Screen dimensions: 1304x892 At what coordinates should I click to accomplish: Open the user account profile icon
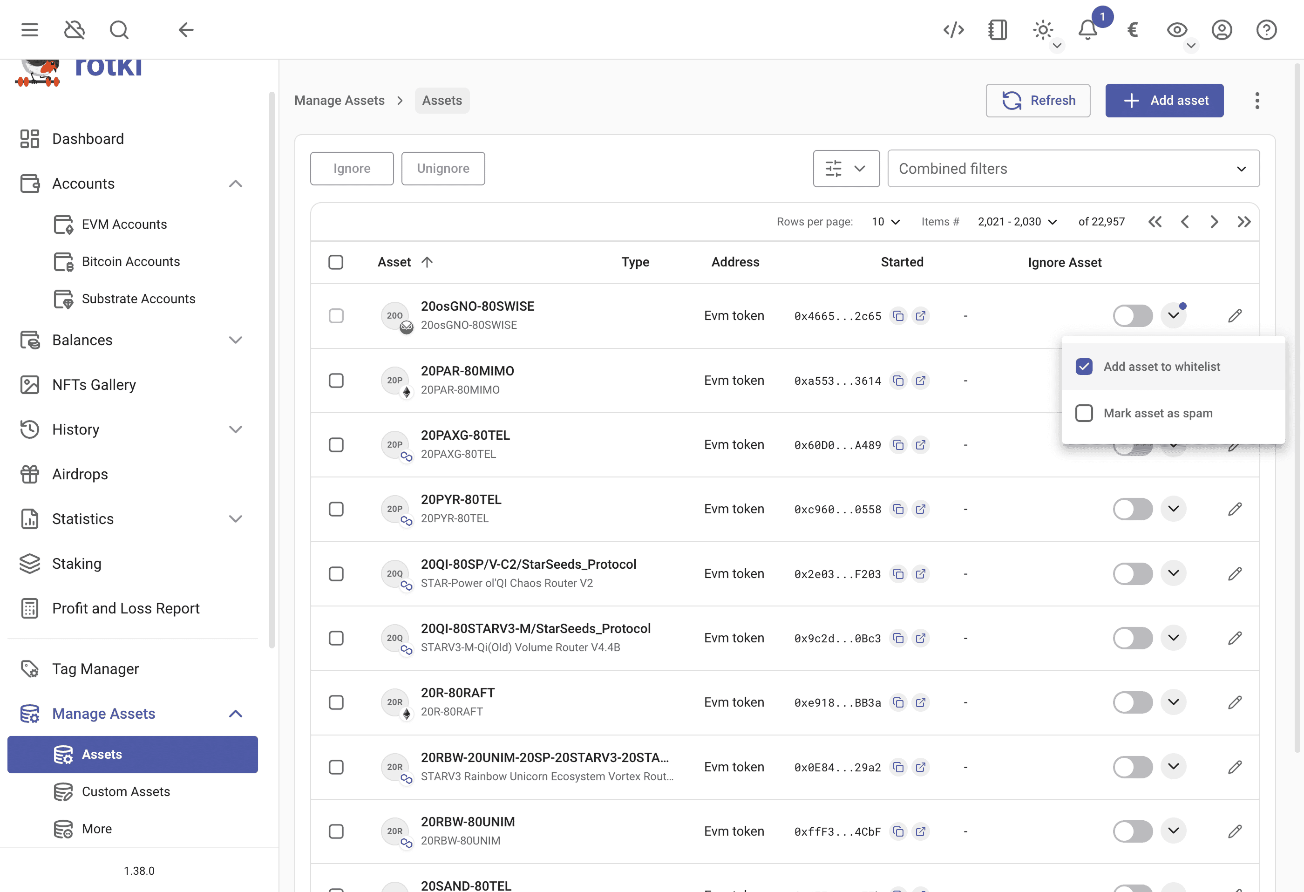click(x=1222, y=30)
